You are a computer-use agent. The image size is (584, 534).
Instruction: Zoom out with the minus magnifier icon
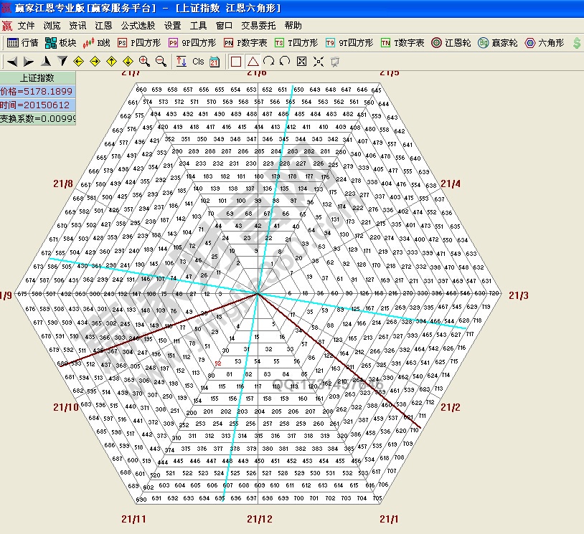pos(161,62)
